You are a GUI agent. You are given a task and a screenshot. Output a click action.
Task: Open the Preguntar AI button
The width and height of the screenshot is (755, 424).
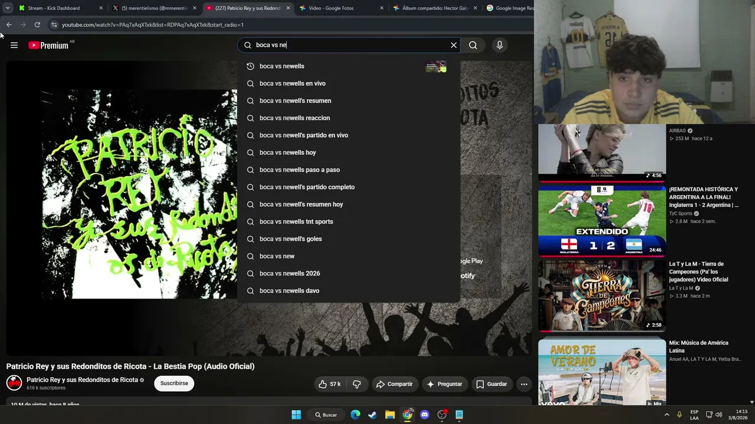tap(444, 384)
